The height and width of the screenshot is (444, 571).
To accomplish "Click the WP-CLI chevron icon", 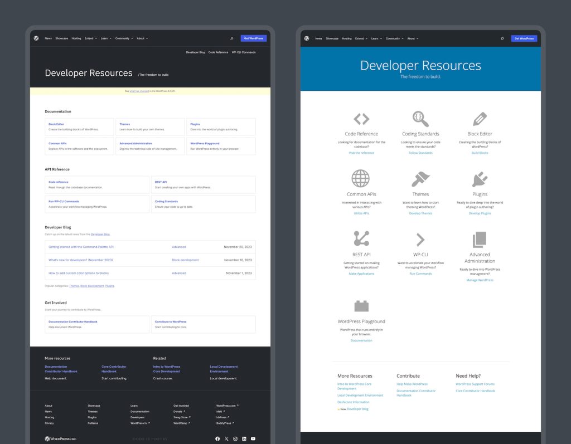I will click(420, 240).
